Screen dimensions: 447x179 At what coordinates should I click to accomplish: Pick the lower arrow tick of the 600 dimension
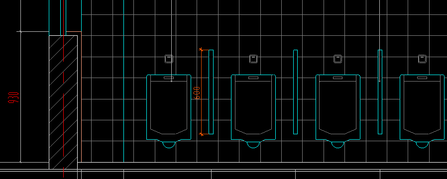coord(201,134)
